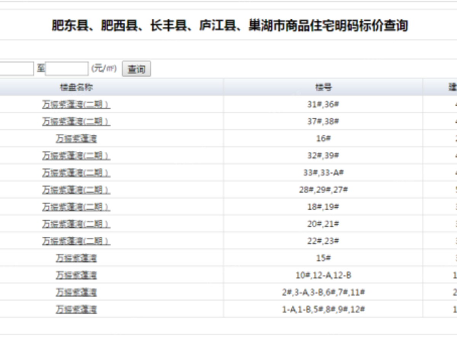Open 万振紫蓬湾 link for buildings 10#,12-A,12-B
This screenshot has width=457, height=343.
coord(76,275)
